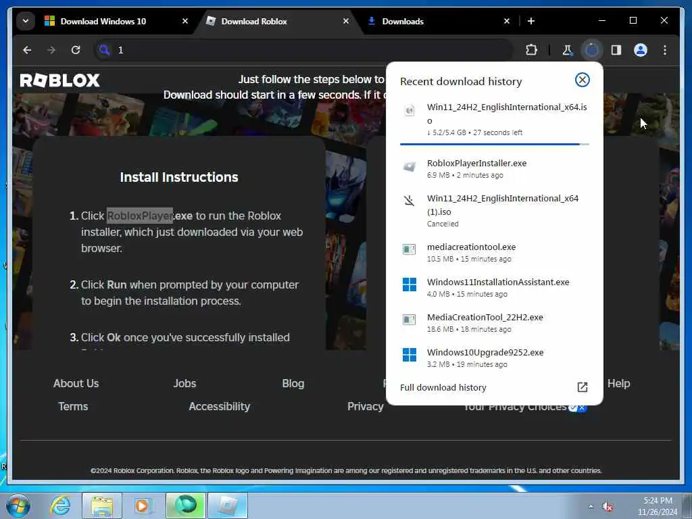Go back to previous page
This screenshot has width=692, height=519.
pos(27,50)
